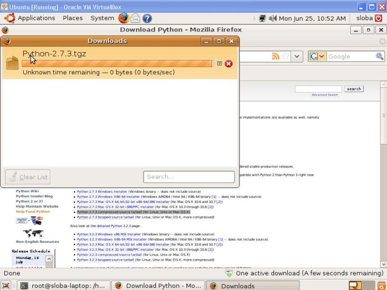Open Python 3.2.3 Windows X86-64 MSI Installer link
The width and height of the screenshot is (387, 290).
tap(112, 239)
